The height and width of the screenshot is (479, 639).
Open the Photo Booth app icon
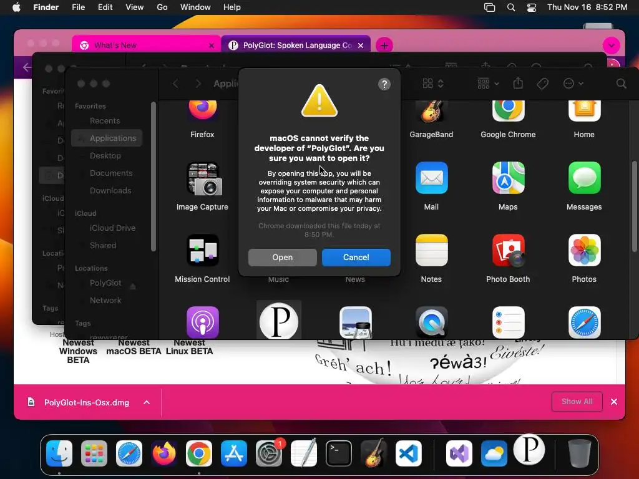(x=508, y=250)
